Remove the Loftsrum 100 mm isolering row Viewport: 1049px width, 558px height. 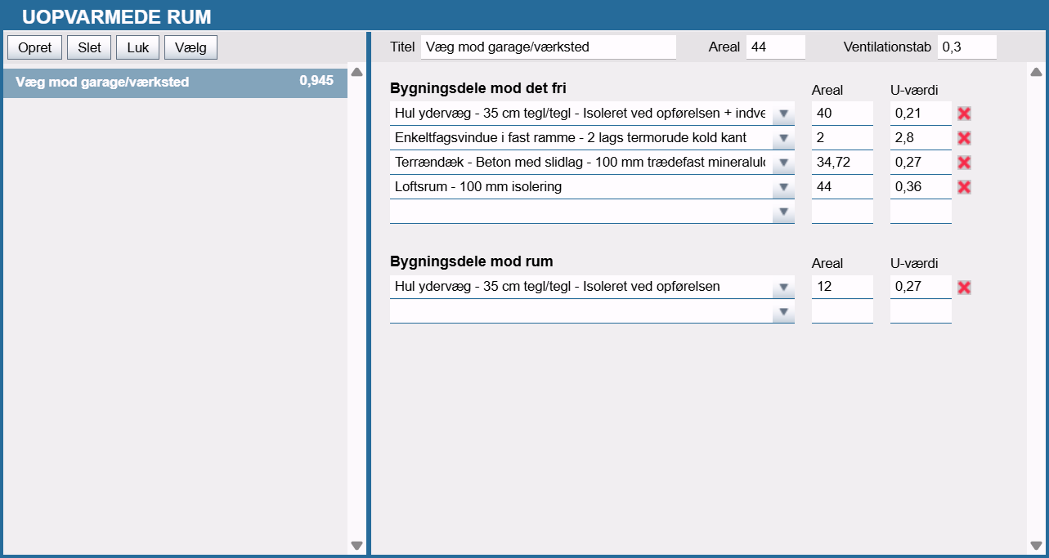pyautogui.click(x=964, y=187)
